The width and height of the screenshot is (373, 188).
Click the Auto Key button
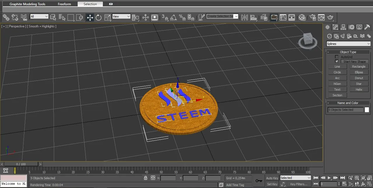[272, 178]
